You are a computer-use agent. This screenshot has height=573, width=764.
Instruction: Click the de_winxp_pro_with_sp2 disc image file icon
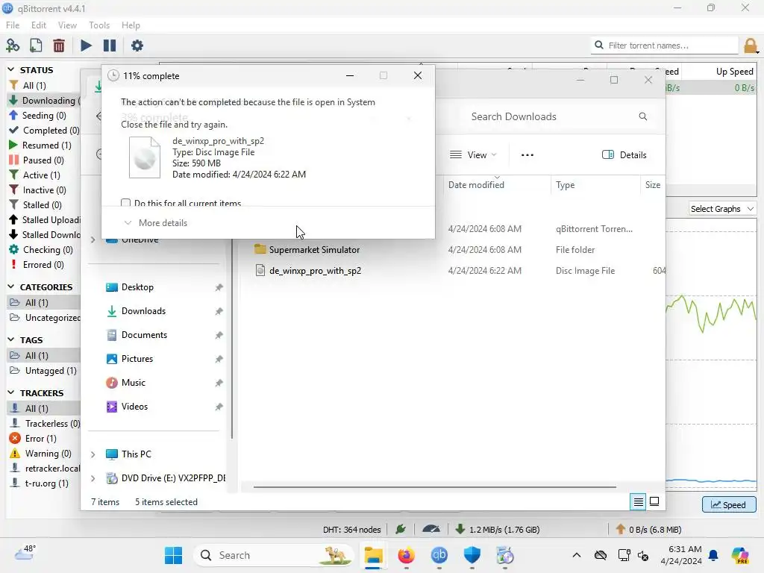(x=260, y=270)
